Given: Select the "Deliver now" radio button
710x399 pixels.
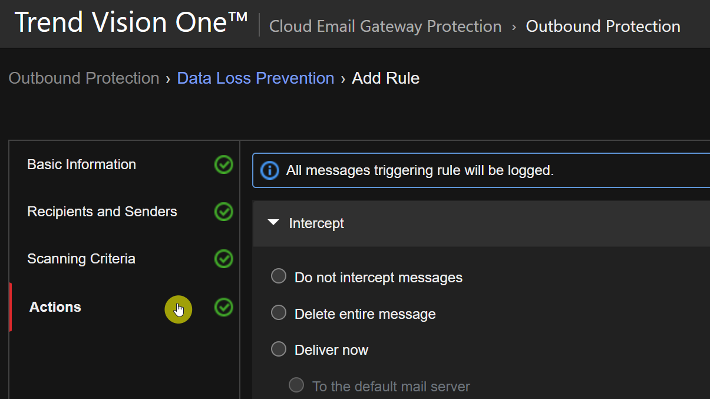Looking at the screenshot, I should pos(279,349).
